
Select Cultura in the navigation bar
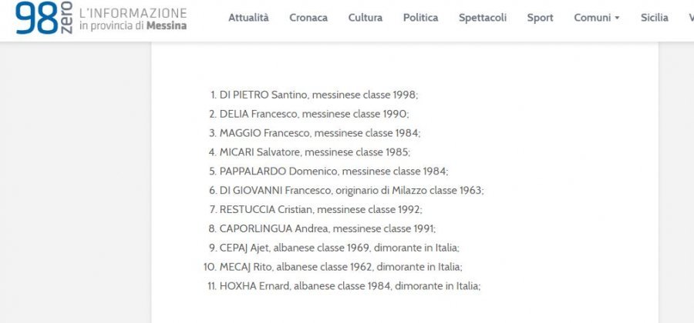(x=365, y=18)
